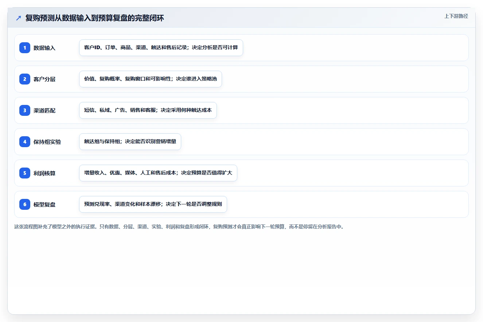Select the title 复购预测从数据输入到预算复盘的完整闭环

pos(95,18)
